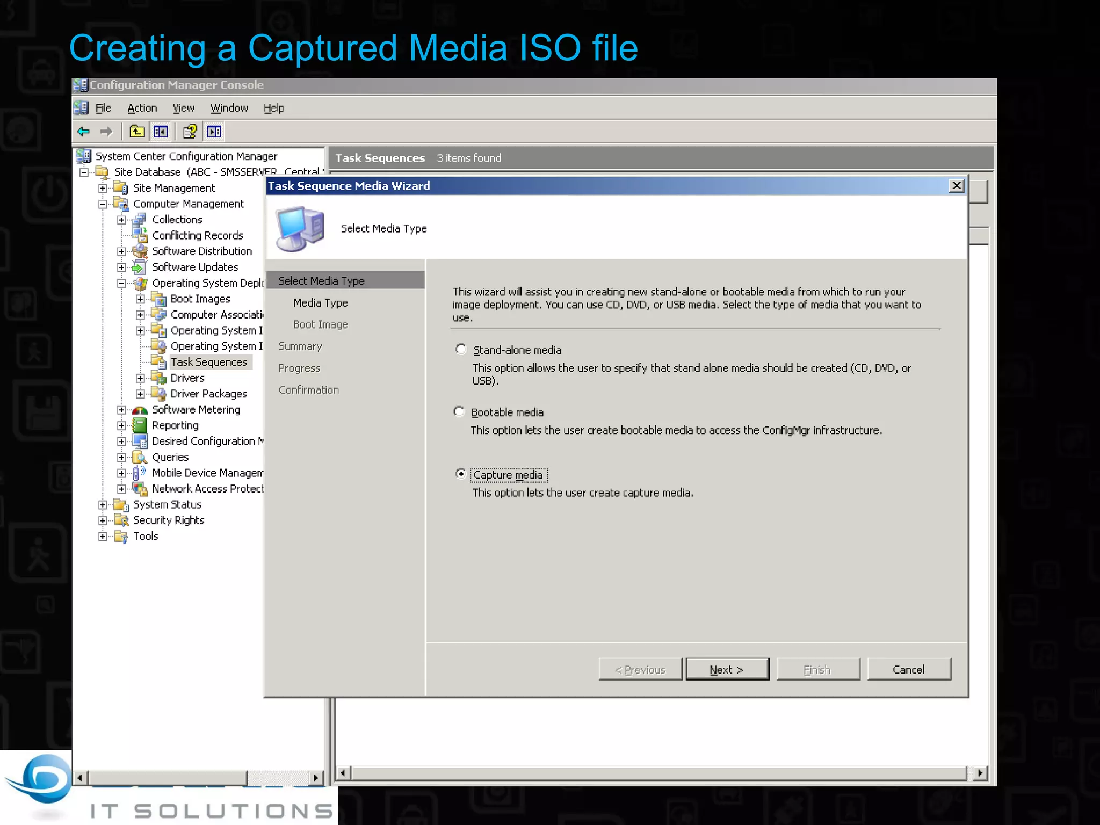1100x825 pixels.
Task: Click the Desired Configuration Management icon
Action: [140, 442]
